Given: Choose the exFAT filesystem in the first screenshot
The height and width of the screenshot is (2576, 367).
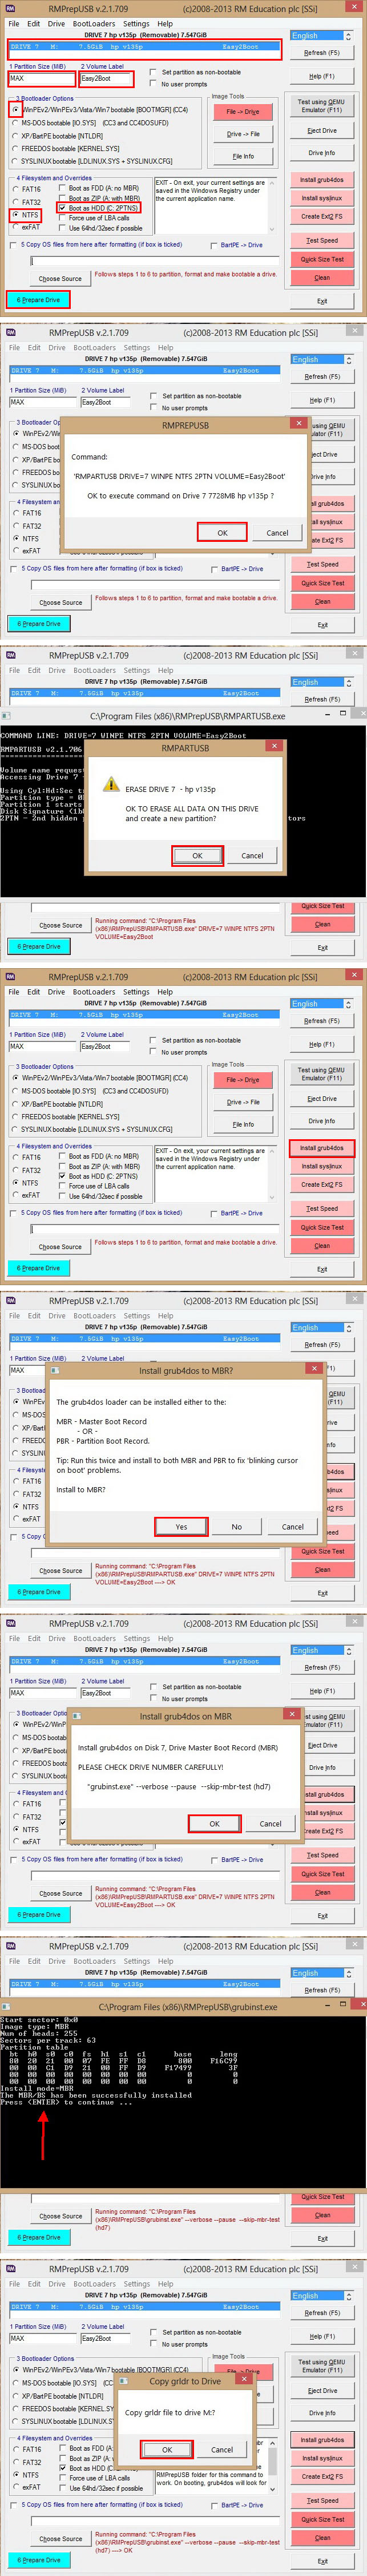Looking at the screenshot, I should (x=17, y=227).
